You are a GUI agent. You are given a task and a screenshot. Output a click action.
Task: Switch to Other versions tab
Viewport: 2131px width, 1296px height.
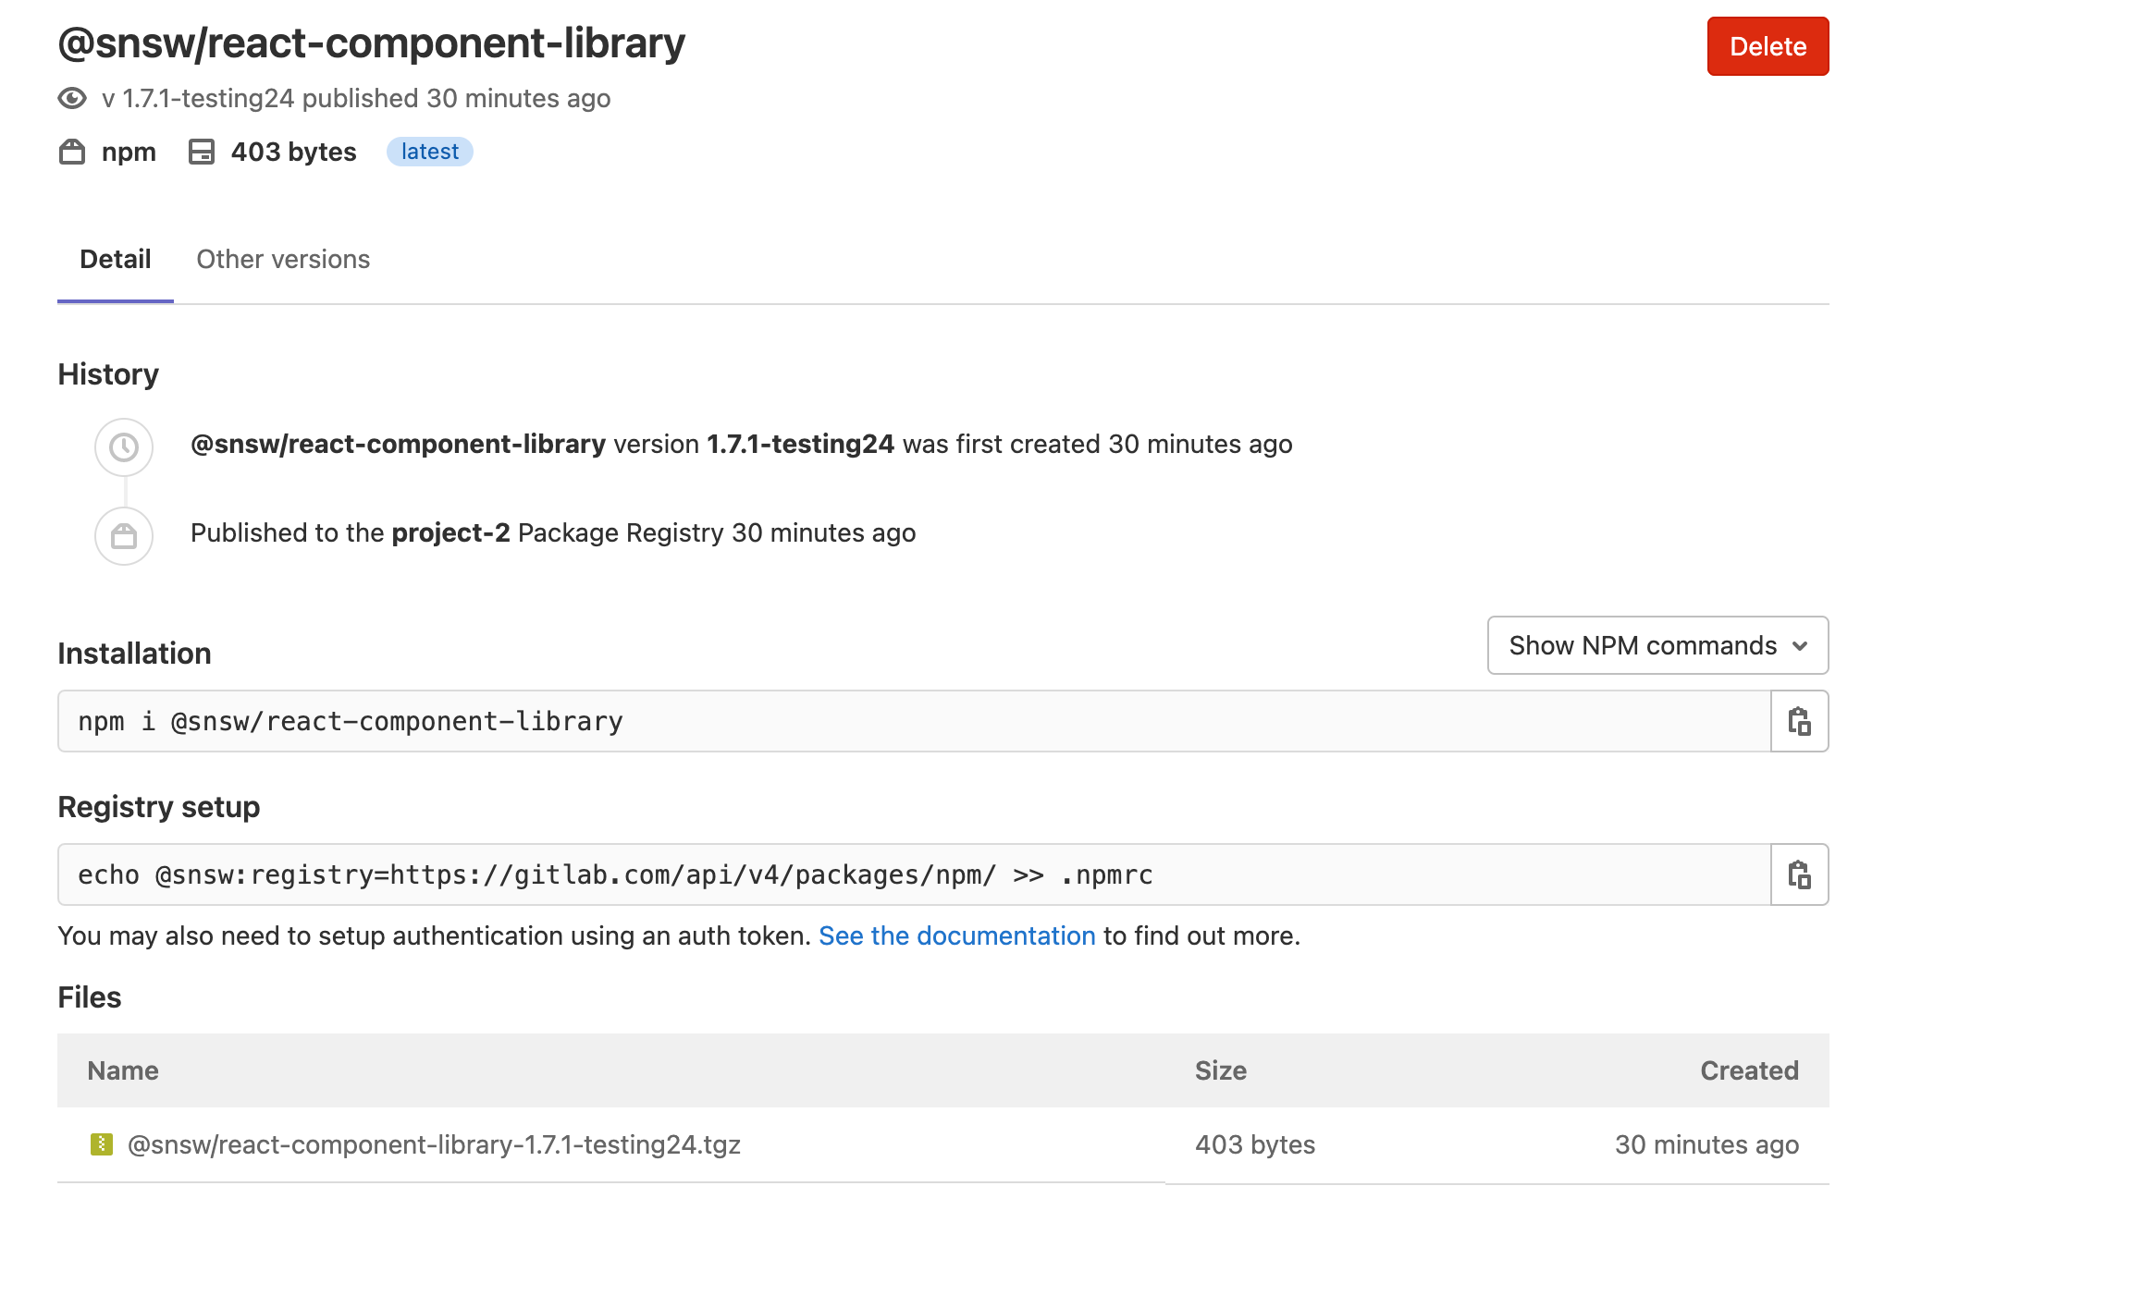(x=283, y=260)
